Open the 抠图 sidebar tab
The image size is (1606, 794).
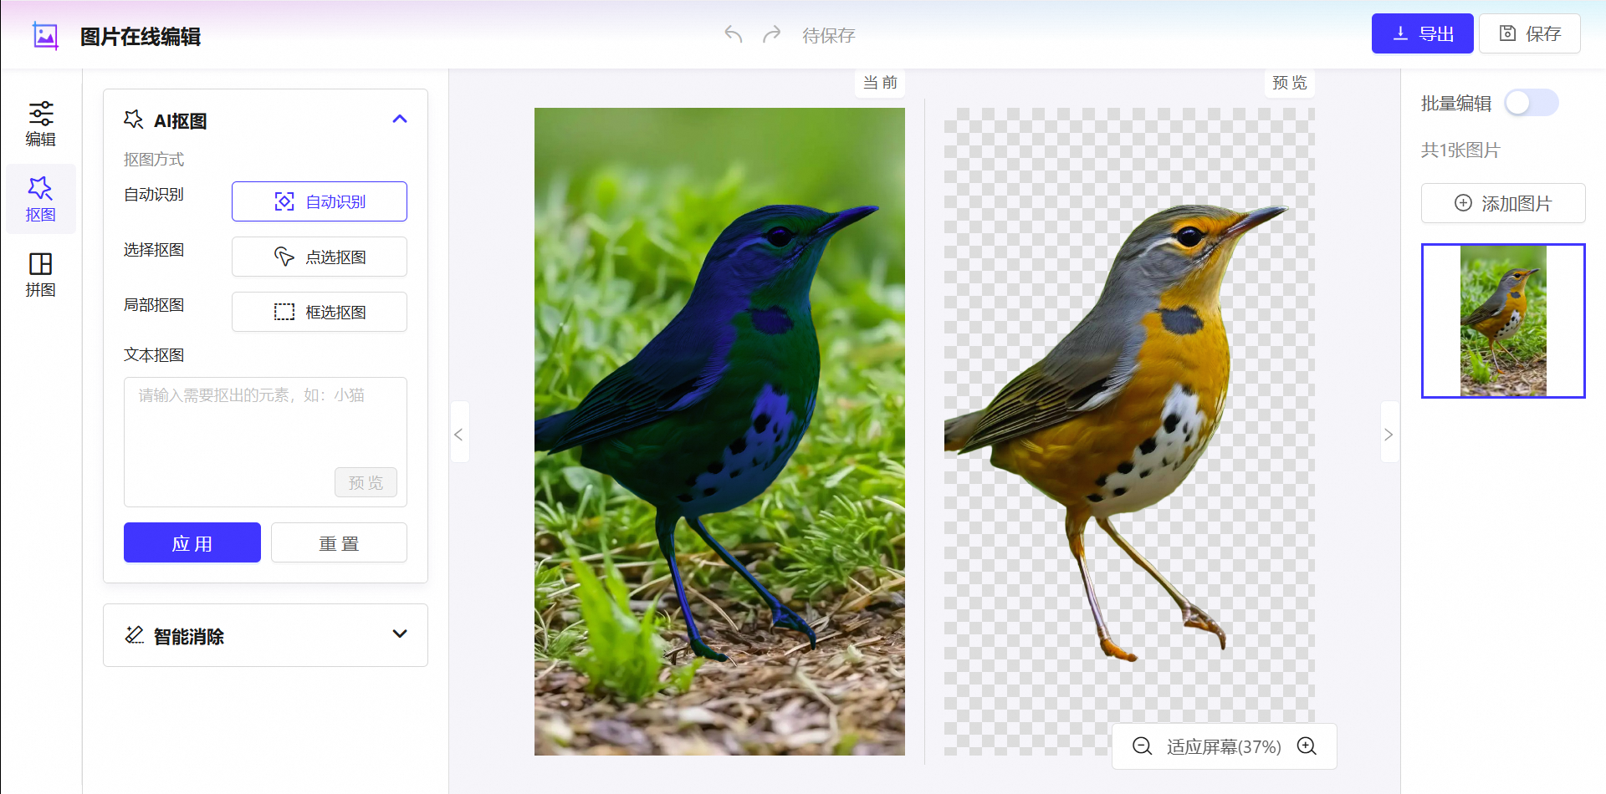click(40, 199)
